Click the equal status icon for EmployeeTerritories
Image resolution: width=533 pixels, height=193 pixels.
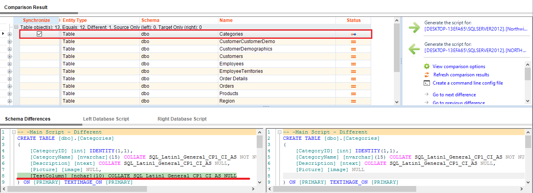[x=353, y=71]
